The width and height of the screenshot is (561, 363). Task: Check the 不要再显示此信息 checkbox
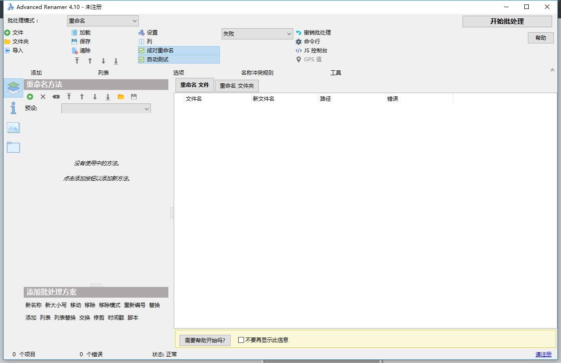coord(241,340)
